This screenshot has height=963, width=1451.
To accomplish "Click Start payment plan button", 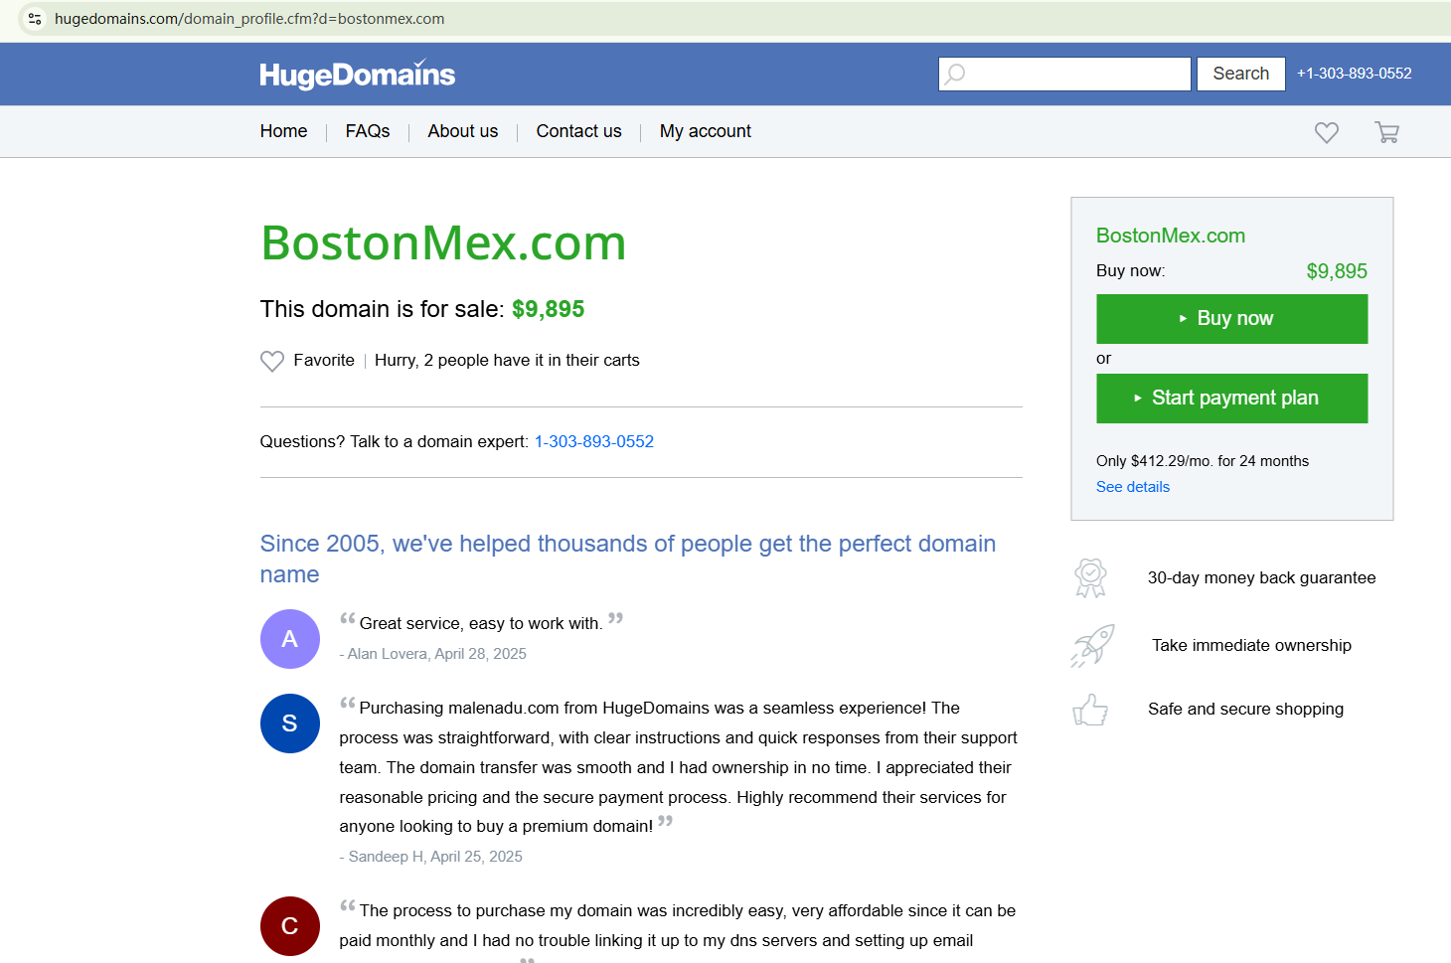I will pyautogui.click(x=1231, y=399).
